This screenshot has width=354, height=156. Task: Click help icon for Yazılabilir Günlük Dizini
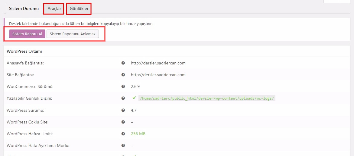[123, 98]
